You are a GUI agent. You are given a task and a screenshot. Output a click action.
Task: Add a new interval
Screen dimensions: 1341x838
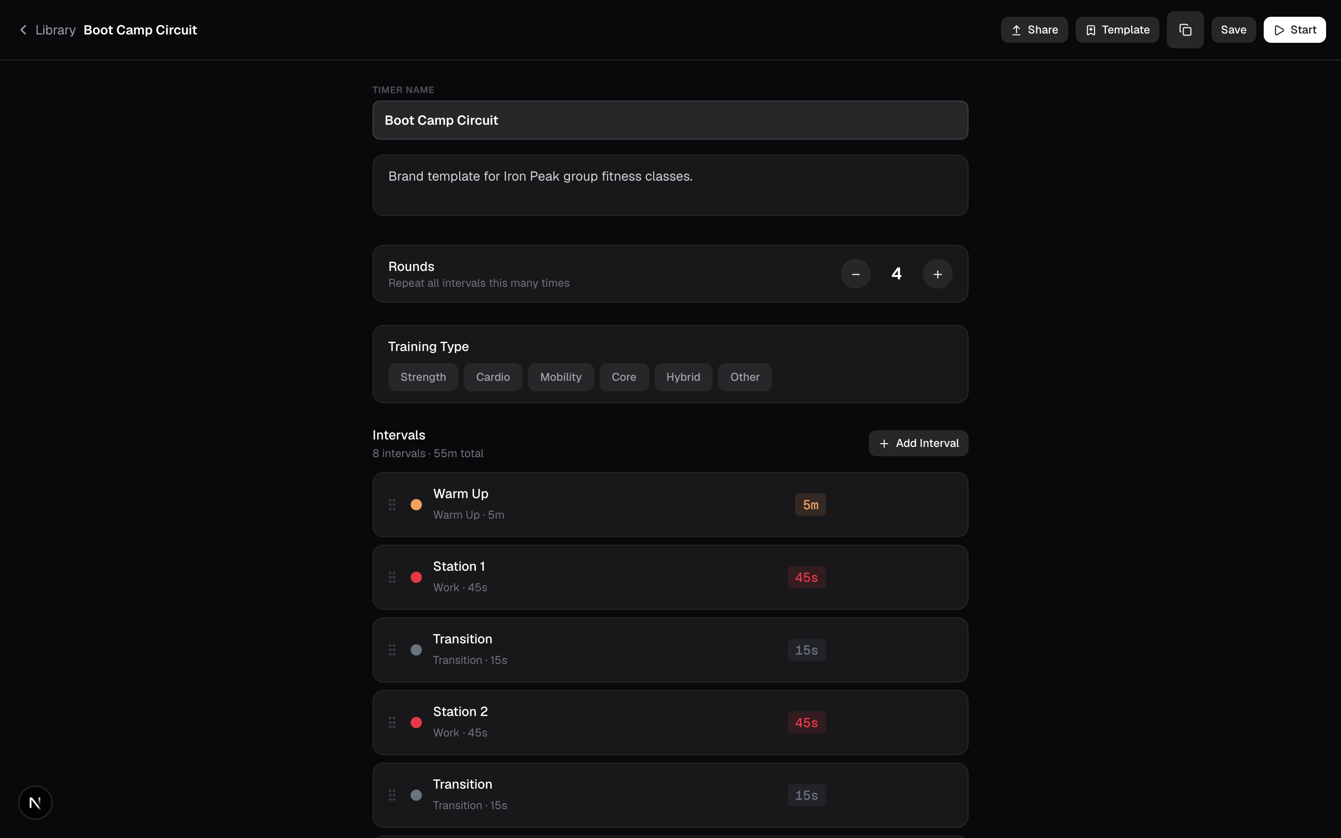(918, 443)
